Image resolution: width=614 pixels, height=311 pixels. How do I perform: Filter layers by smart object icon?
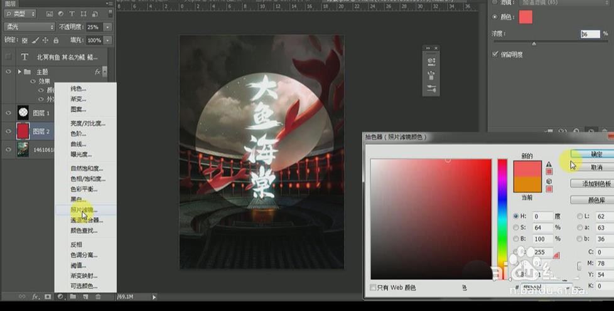tap(95, 14)
